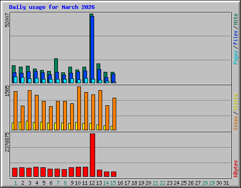
Task: Click the orange "Sites" legend label
Action: click(236, 123)
